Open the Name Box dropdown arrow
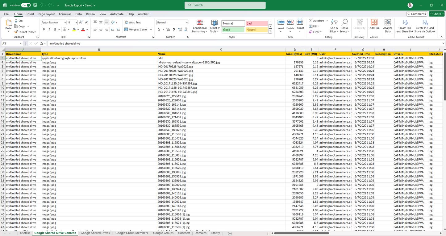Image resolution: width=446 pixels, height=236 pixels. click(x=21, y=44)
